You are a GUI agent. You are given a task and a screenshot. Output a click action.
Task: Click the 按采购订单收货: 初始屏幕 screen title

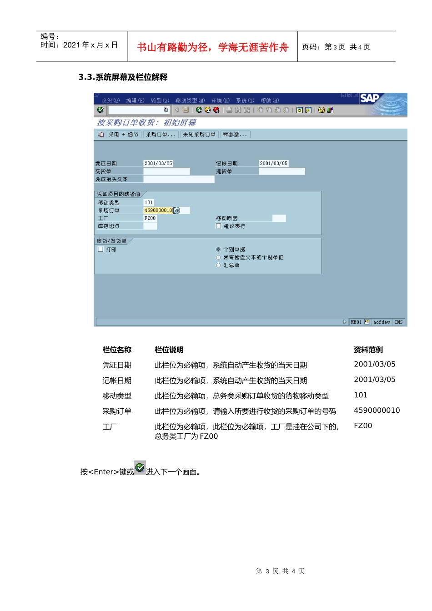pos(146,122)
